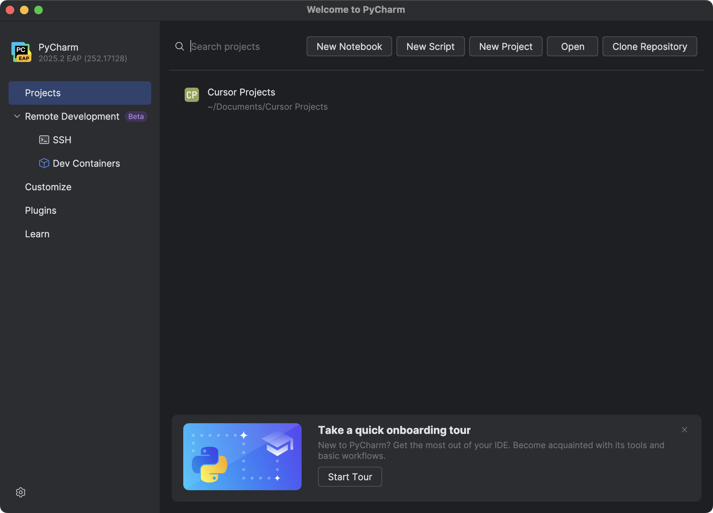Open the Learn section
Screen dimensions: 713x513
tap(37, 234)
